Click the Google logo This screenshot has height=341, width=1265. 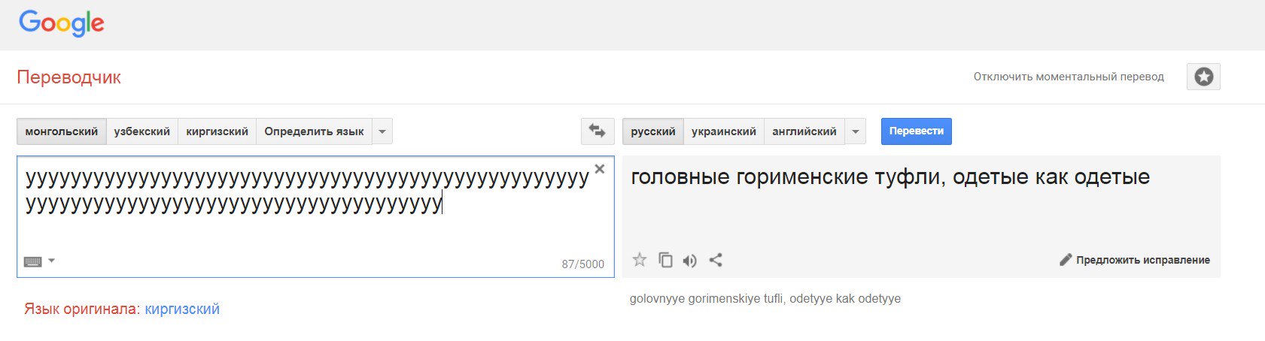tap(62, 23)
